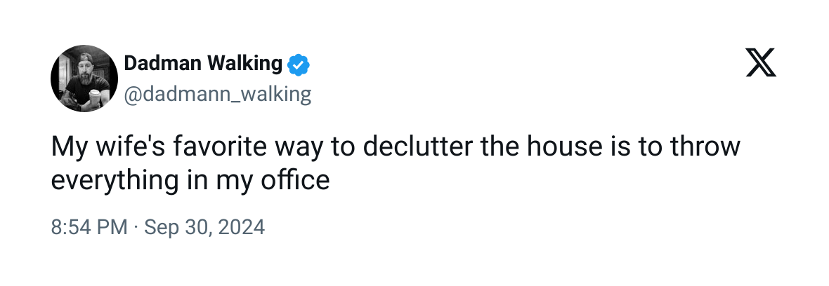This screenshot has width=829, height=286.
Task: Open the @dadmann_walking handle link
Action: [x=217, y=94]
